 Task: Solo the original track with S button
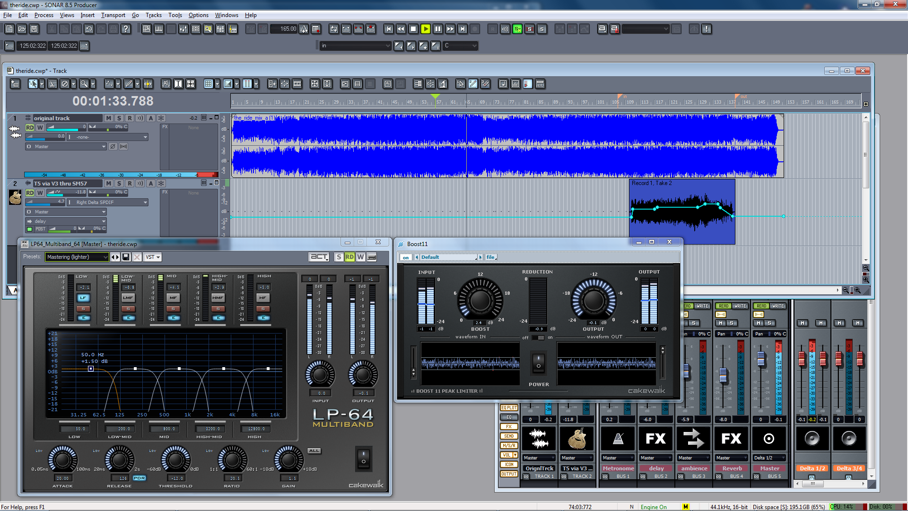(119, 118)
